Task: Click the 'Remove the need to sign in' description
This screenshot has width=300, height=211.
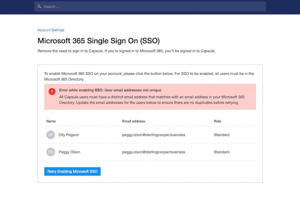Action: 126,51
